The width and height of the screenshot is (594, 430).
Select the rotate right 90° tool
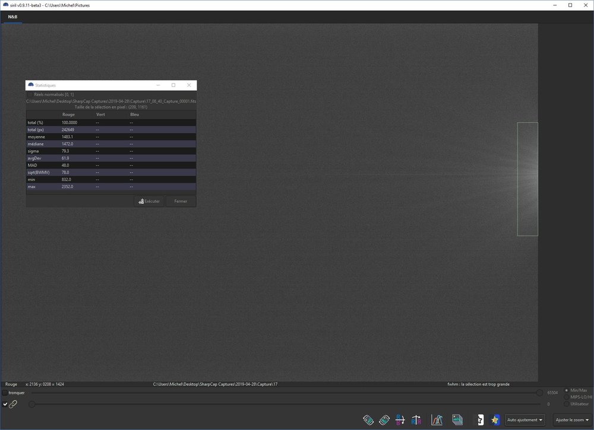tap(384, 420)
